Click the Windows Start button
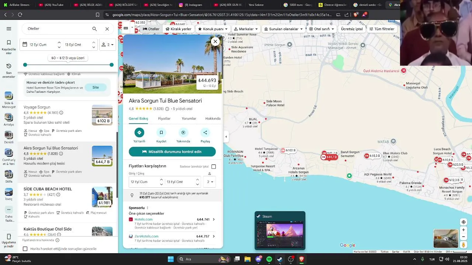 coord(171,259)
